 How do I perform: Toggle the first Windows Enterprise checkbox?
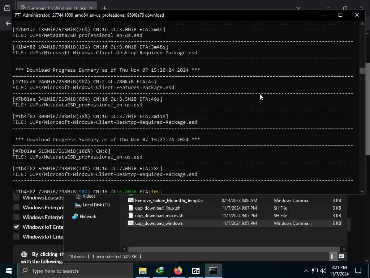point(16,207)
